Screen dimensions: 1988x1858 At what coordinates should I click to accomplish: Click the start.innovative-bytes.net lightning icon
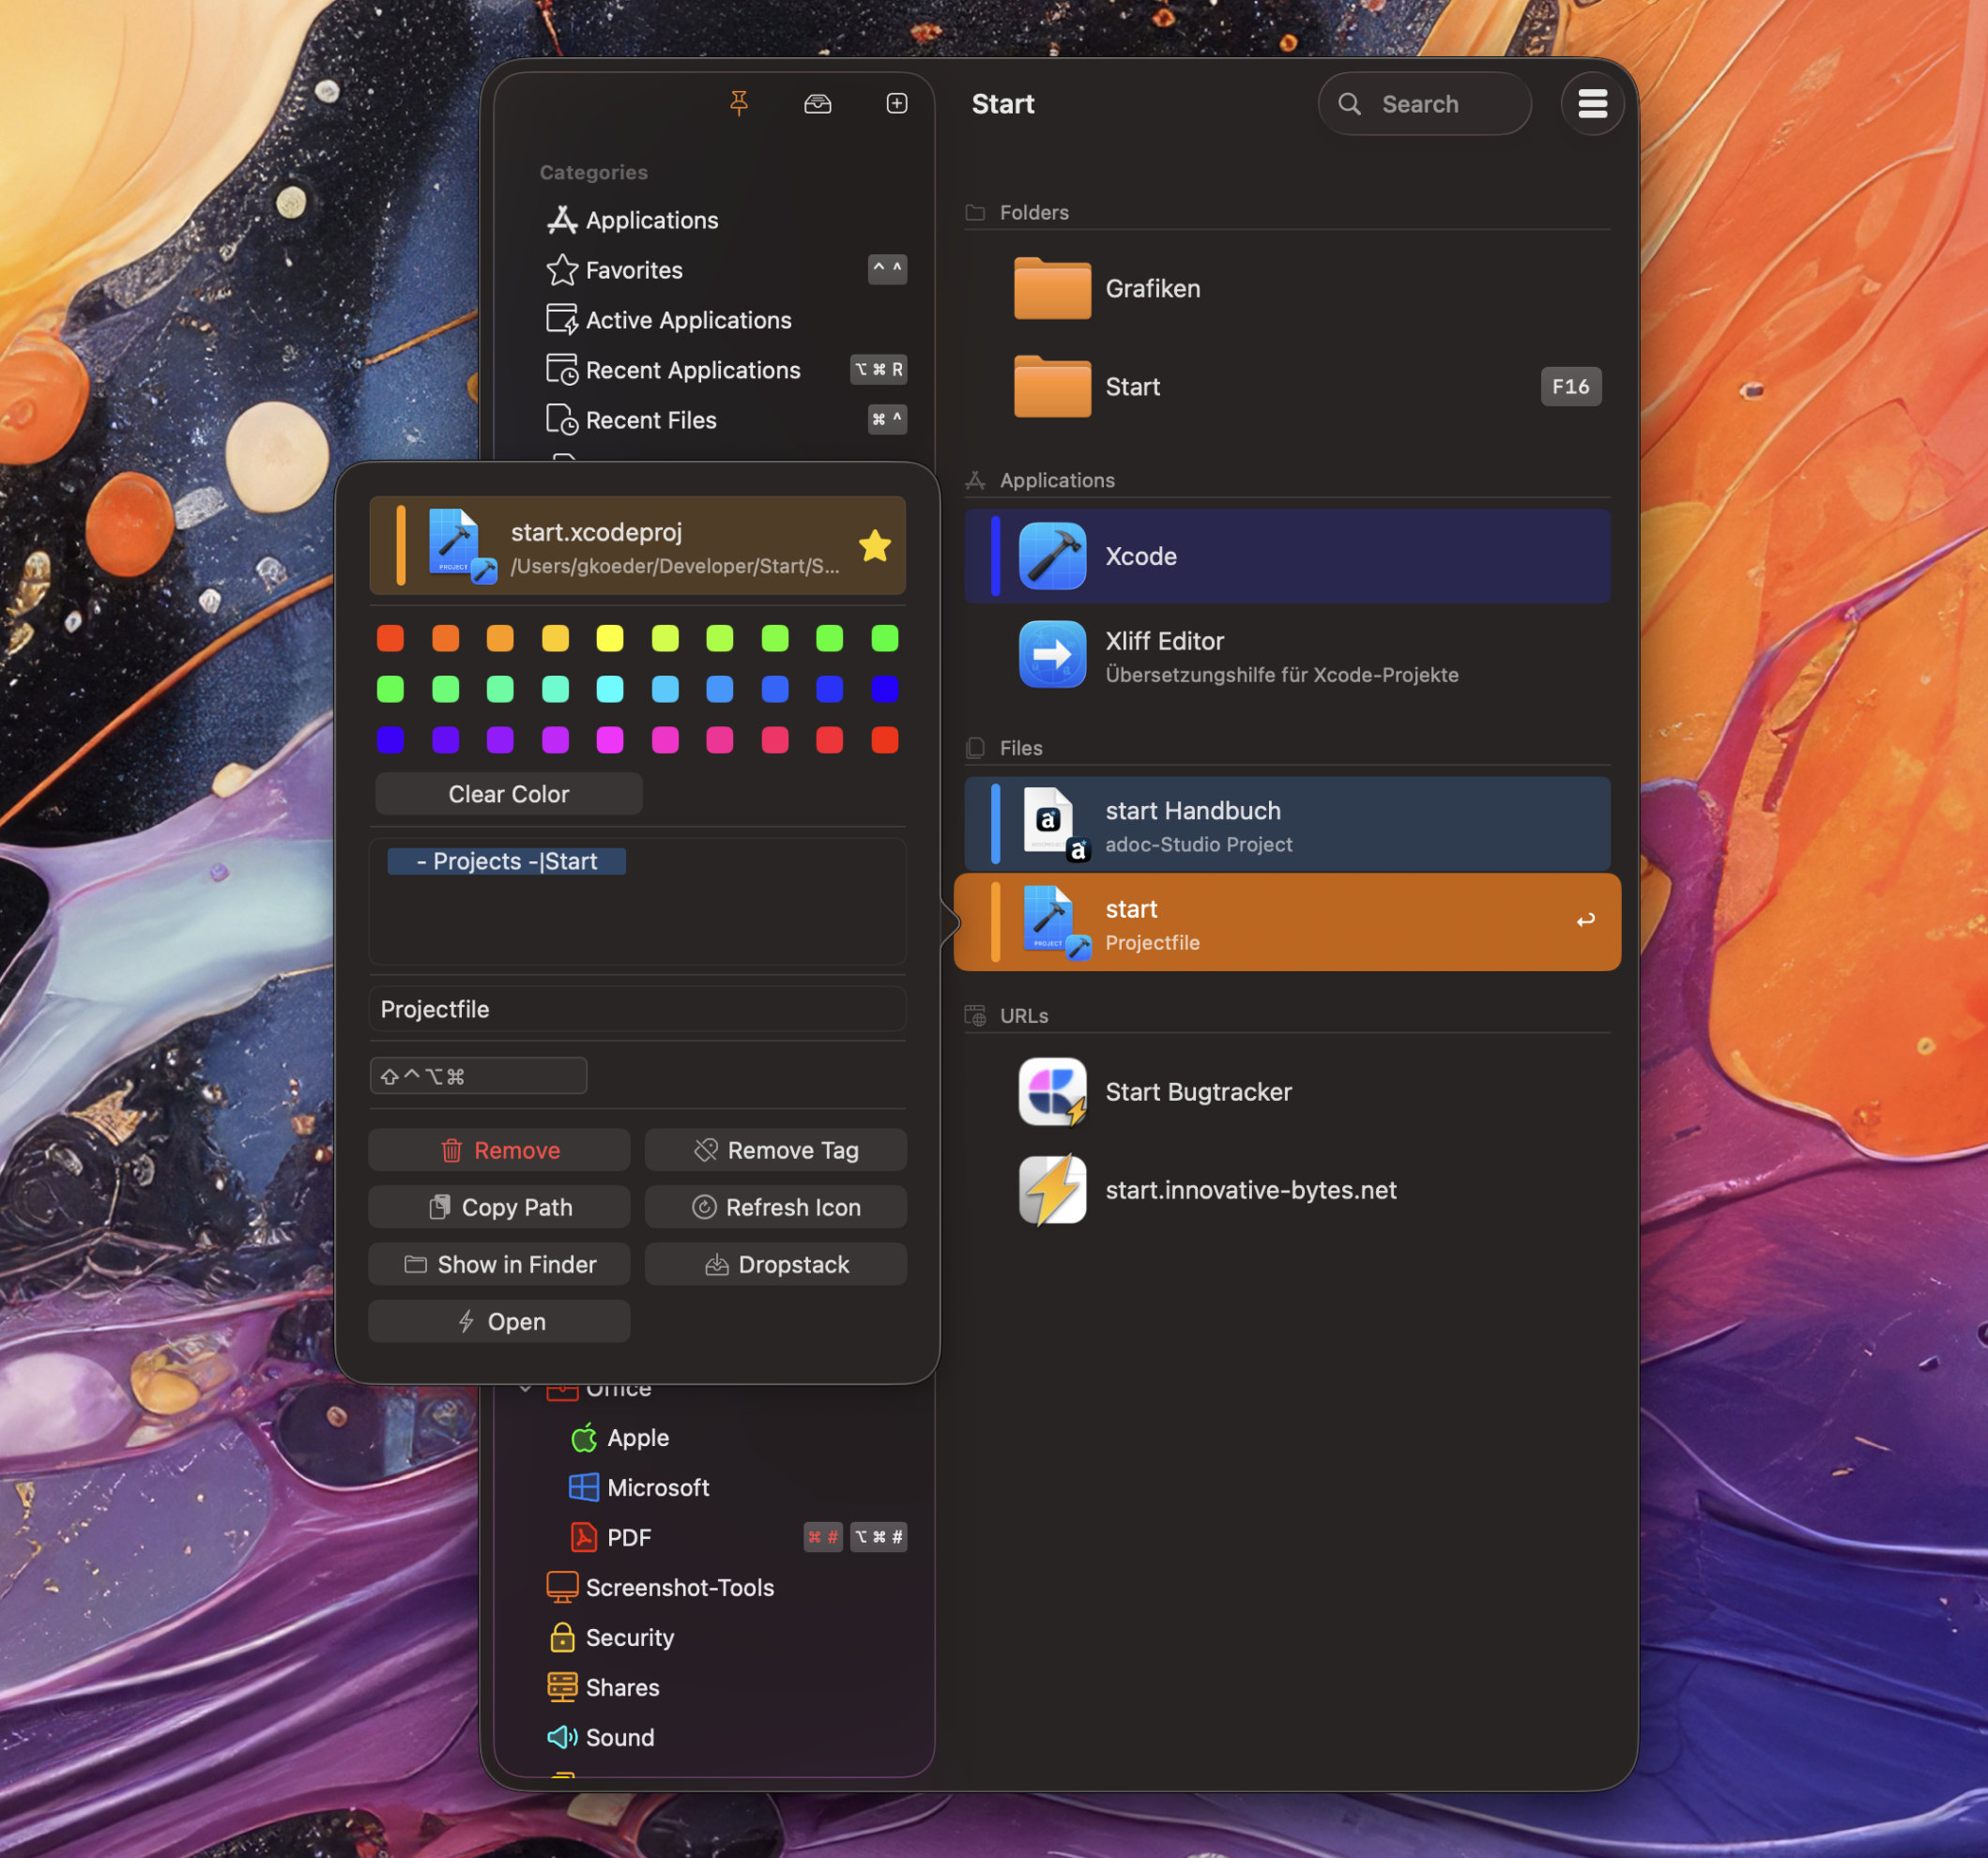1051,1189
